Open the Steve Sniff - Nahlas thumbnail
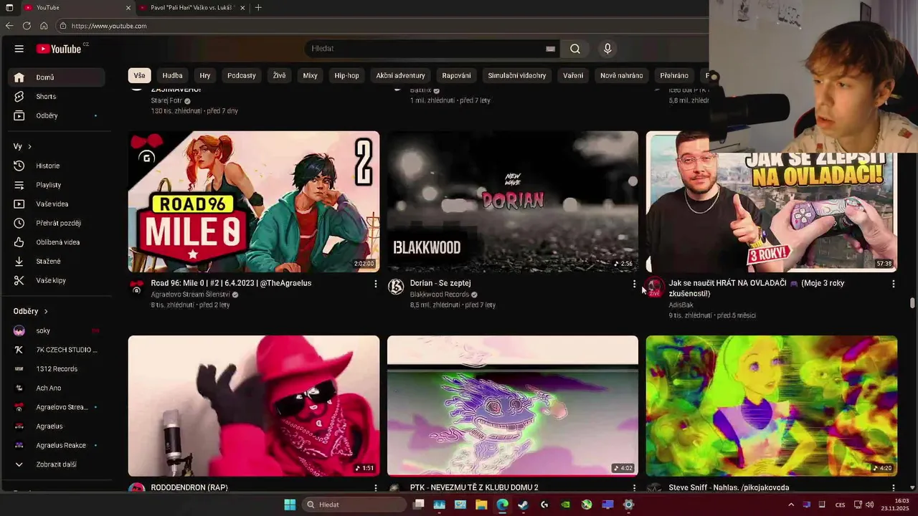The height and width of the screenshot is (516, 918). (x=772, y=406)
